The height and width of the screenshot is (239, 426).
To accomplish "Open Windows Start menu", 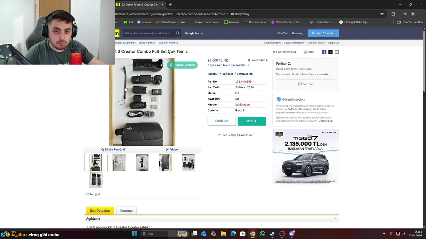I will [x=134, y=234].
